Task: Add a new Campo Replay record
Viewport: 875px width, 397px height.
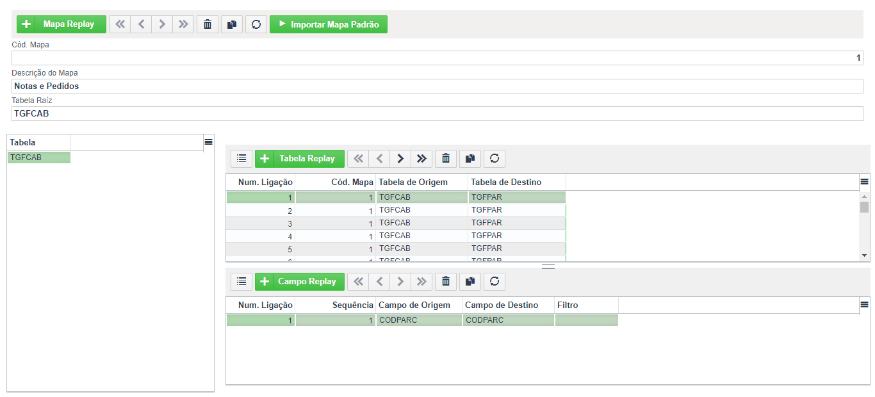Action: 300,281
